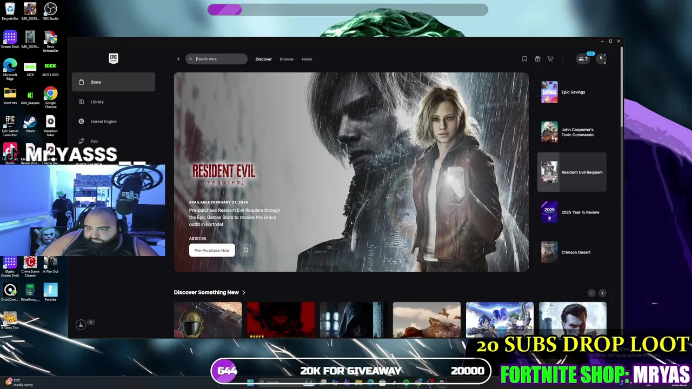Go back using the back arrow

pos(178,59)
